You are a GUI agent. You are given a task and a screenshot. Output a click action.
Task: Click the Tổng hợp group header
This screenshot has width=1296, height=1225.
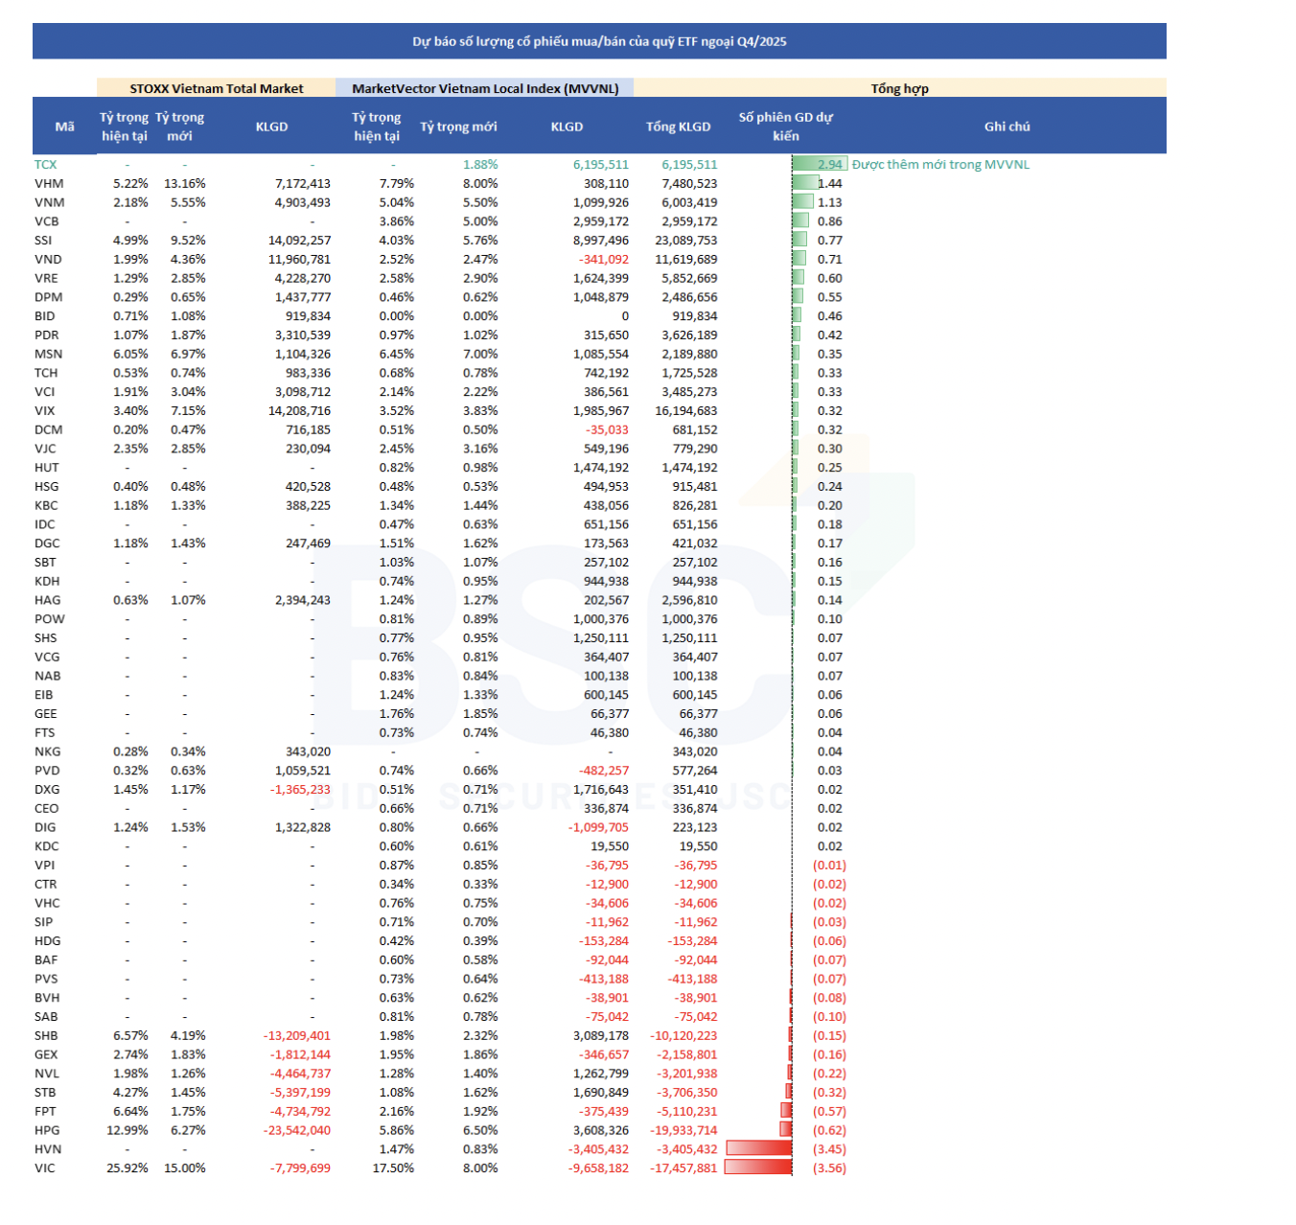point(899,88)
